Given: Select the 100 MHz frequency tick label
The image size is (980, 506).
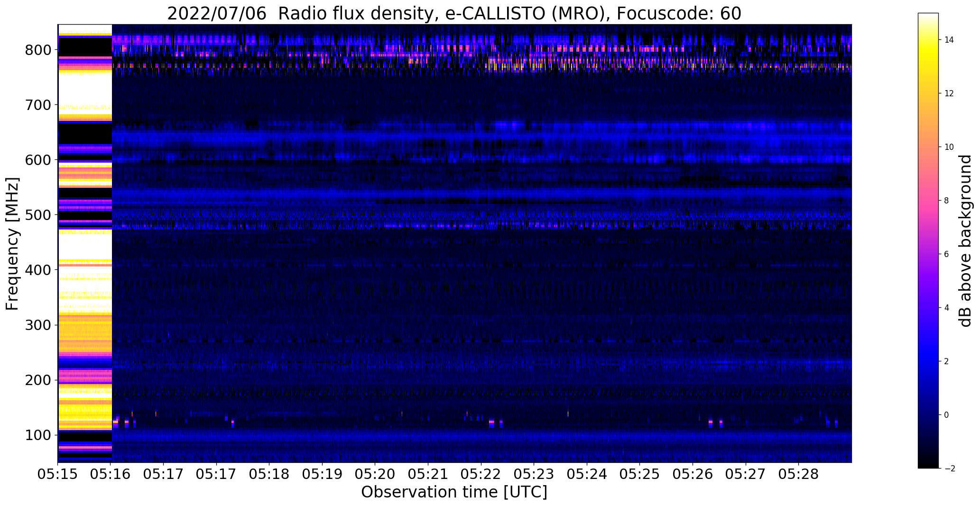Looking at the screenshot, I should pyautogui.click(x=38, y=435).
